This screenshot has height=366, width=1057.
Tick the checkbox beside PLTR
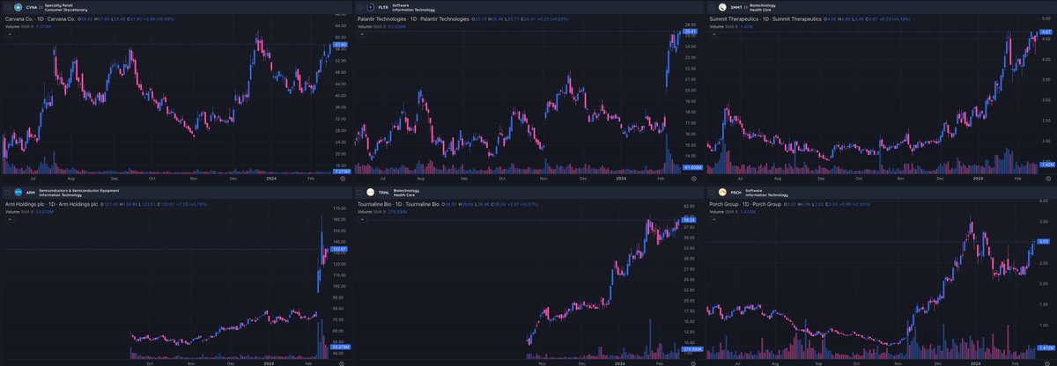click(358, 7)
